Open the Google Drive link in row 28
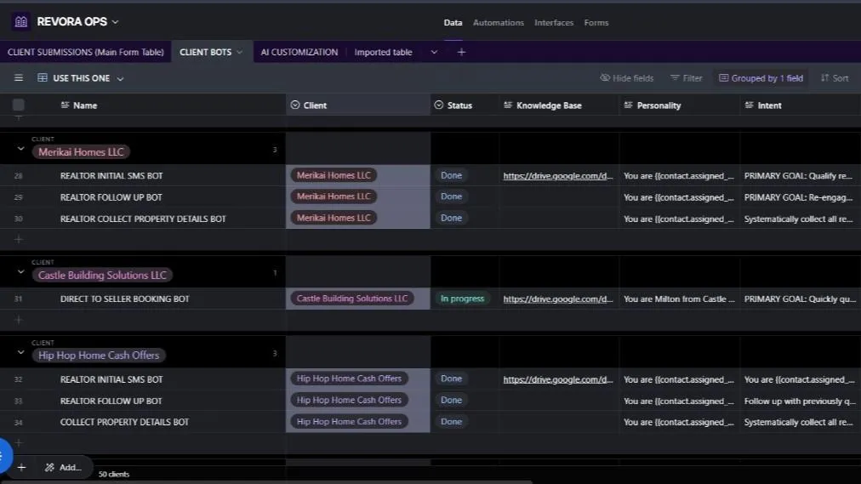The image size is (861, 484). click(x=558, y=175)
